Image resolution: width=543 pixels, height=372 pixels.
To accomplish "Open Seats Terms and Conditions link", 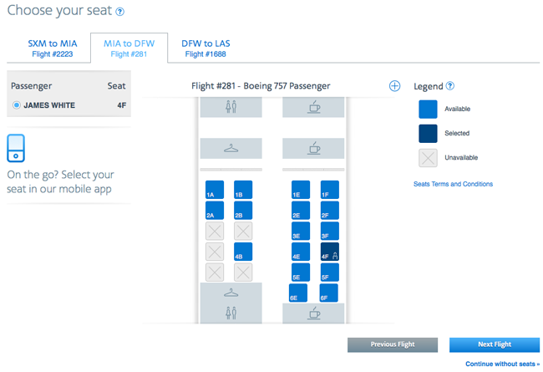I will [x=453, y=184].
